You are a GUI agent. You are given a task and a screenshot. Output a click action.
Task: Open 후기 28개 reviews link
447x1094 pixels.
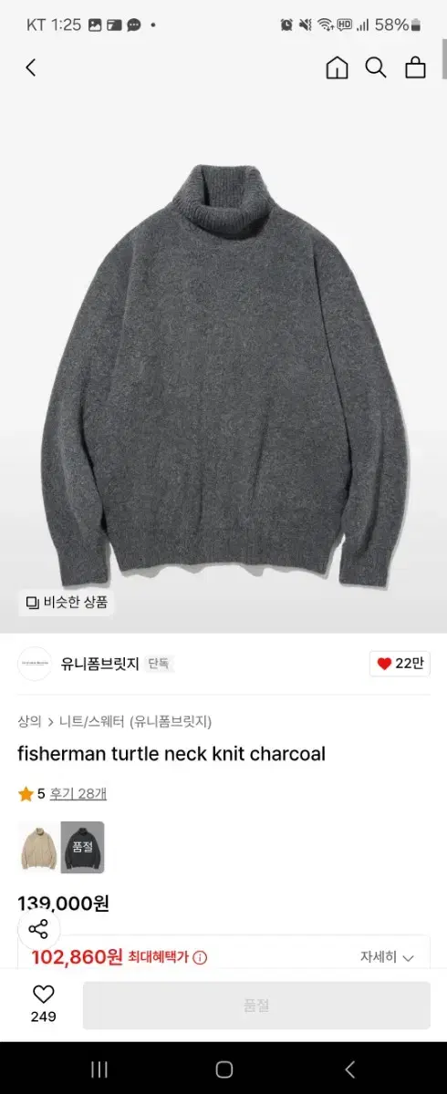point(78,794)
